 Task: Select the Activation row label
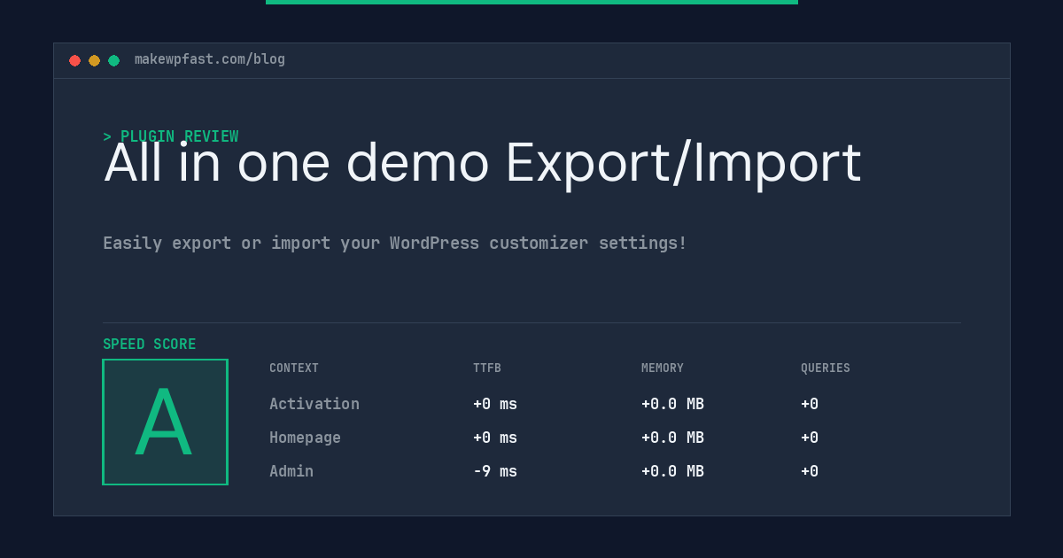314,404
